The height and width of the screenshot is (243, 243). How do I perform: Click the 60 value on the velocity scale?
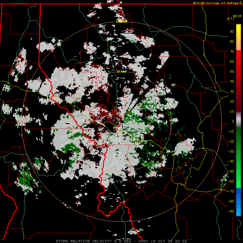232,61
